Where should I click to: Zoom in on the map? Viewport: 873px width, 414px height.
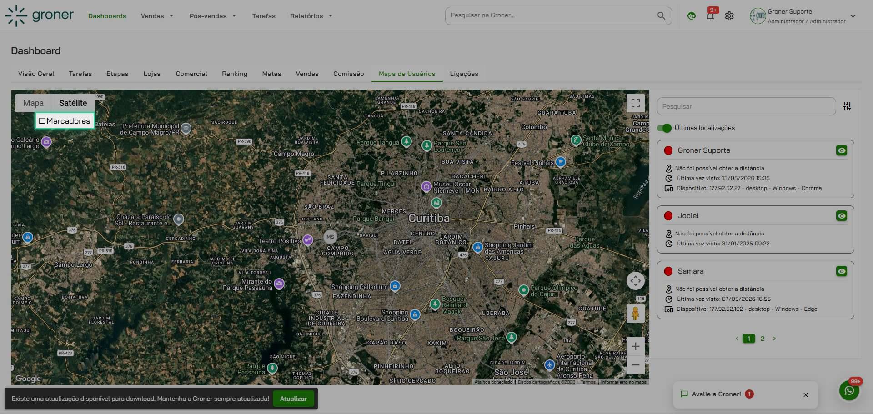[636, 346]
